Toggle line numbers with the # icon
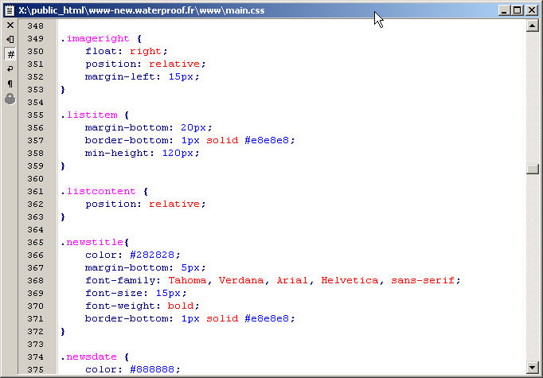The height and width of the screenshot is (378, 543). tap(10, 54)
